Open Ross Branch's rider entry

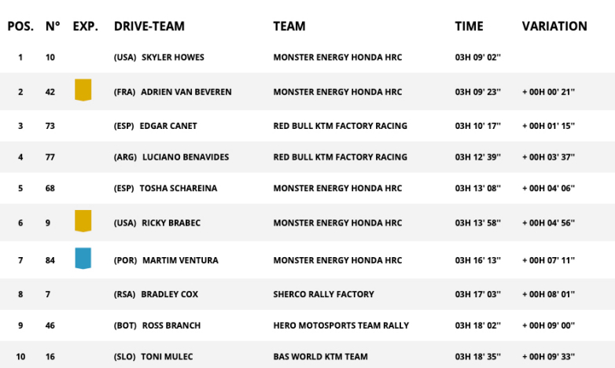coord(171,326)
